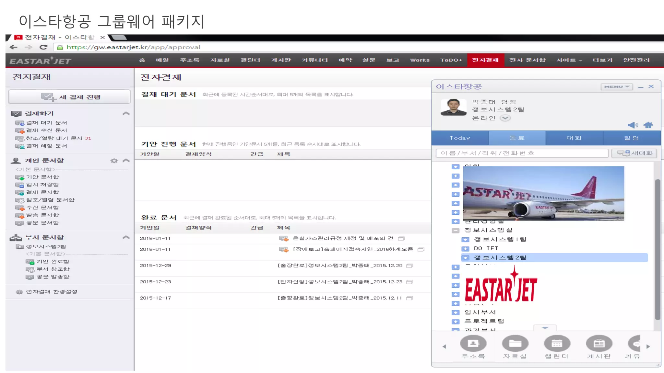This screenshot has height=373, width=664.
Task: Click the messenger home icon
Action: 648,125
